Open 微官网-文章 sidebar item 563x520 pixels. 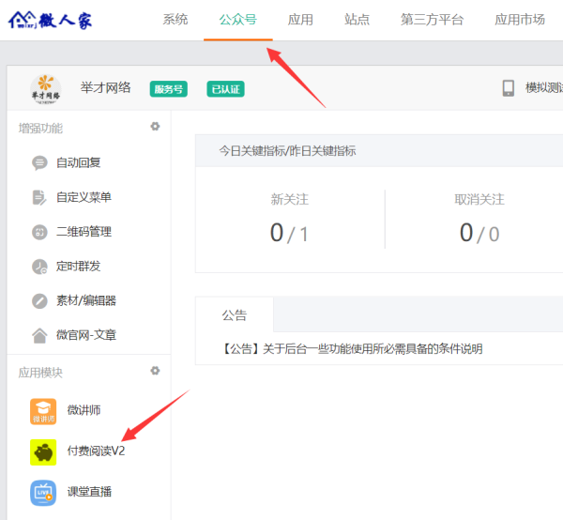click(x=86, y=335)
